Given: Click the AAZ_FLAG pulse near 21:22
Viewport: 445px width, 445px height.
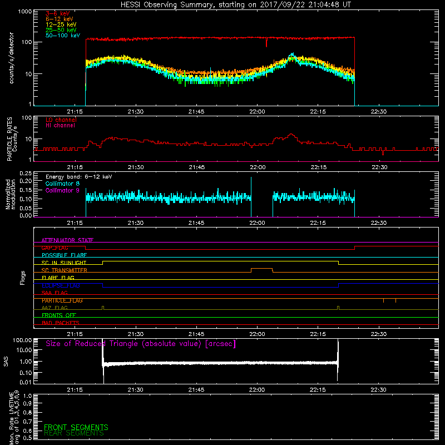Looking at the screenshot, I should (x=103, y=308).
